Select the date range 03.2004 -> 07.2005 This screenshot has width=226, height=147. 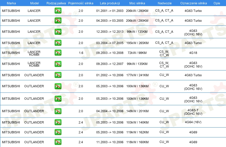pyautogui.click(x=110, y=43)
